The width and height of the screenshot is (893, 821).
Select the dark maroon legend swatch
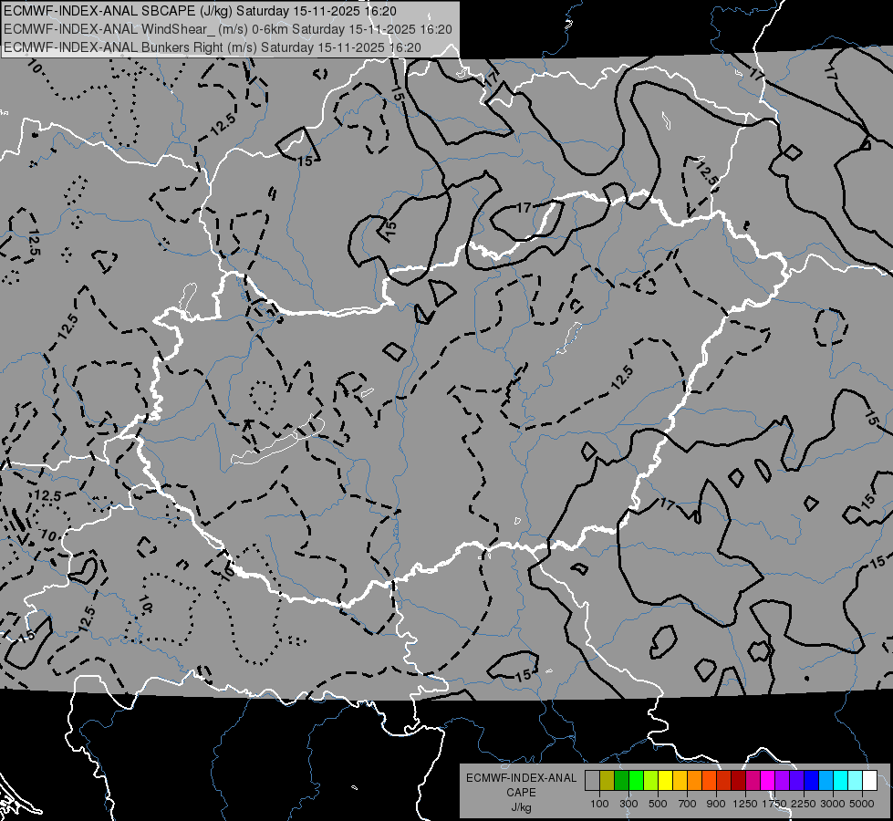(x=738, y=780)
